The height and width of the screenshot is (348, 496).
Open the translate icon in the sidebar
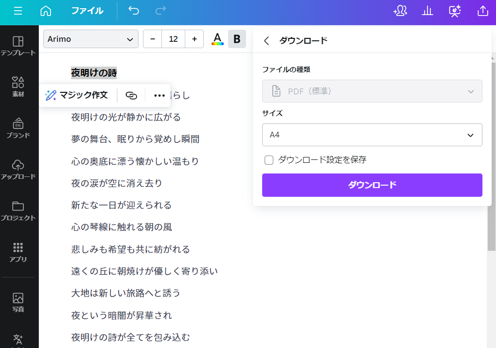click(x=18, y=340)
